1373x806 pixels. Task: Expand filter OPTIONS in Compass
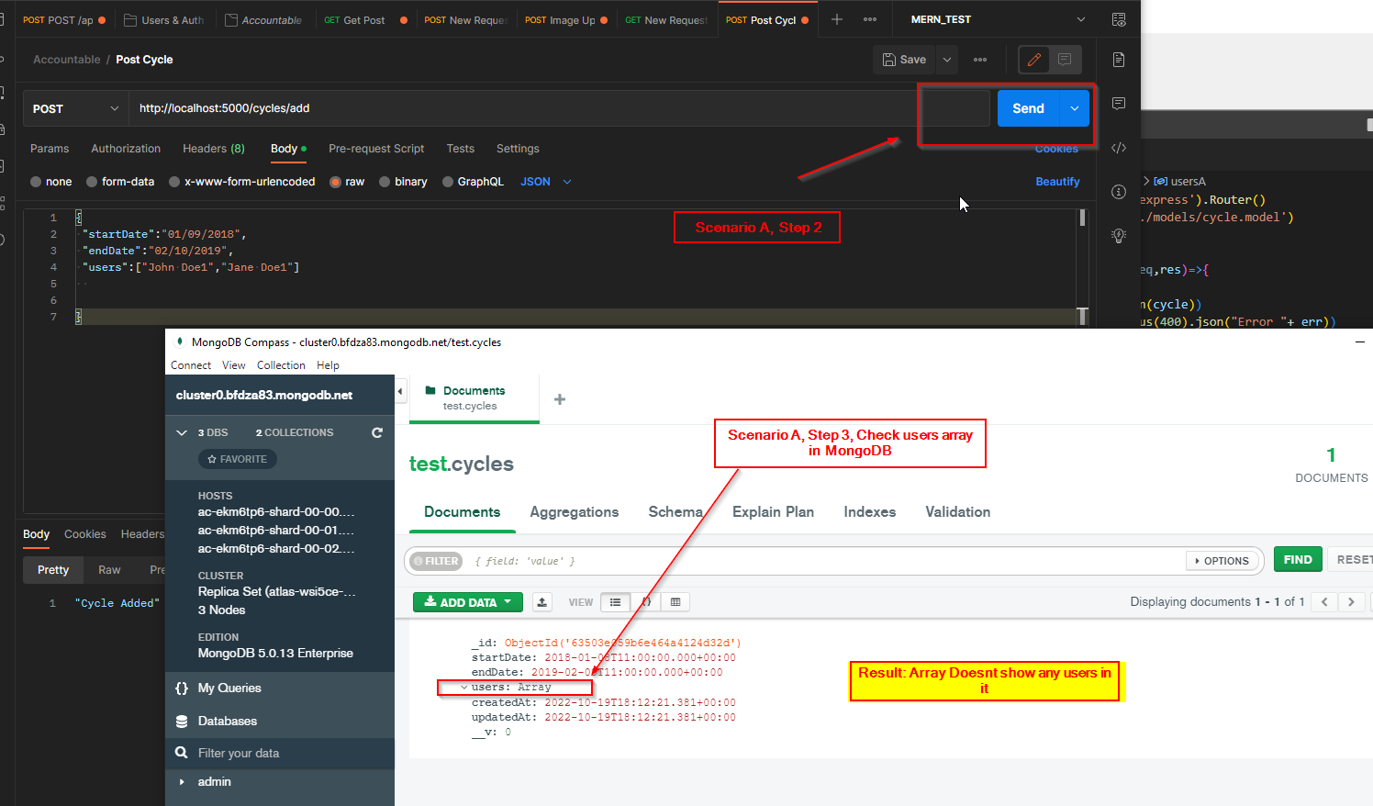coord(1222,560)
